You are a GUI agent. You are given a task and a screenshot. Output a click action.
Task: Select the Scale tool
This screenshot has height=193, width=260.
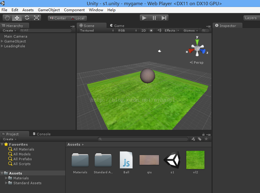(36, 18)
